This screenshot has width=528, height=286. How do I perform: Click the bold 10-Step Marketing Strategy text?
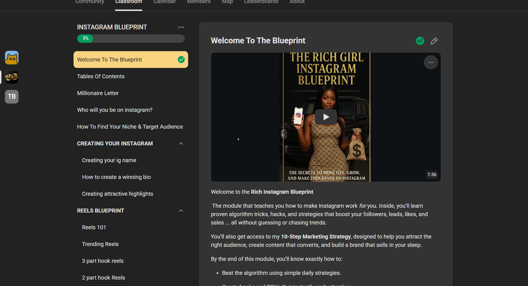(x=316, y=237)
